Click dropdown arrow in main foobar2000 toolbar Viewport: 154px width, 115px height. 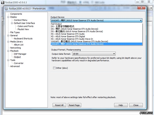click(151, 8)
